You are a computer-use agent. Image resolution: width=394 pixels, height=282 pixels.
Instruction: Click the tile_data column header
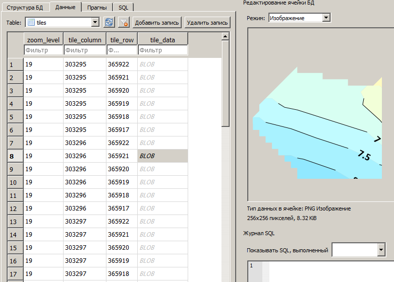pyautogui.click(x=162, y=40)
